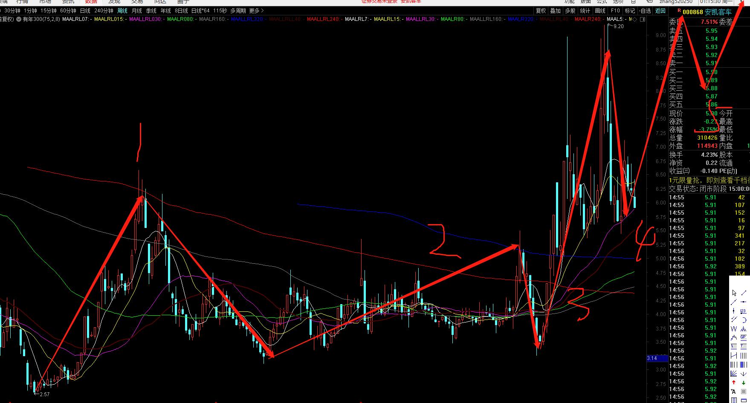Click the 返回 return button
The image size is (750, 403).
tap(660, 11)
